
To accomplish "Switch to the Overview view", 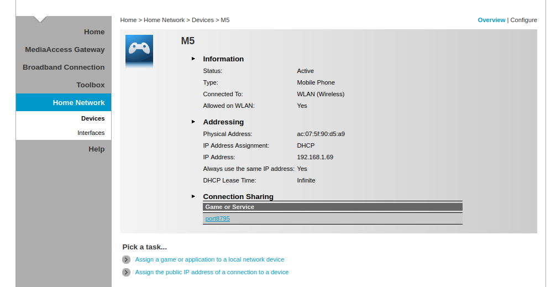I will click(491, 20).
